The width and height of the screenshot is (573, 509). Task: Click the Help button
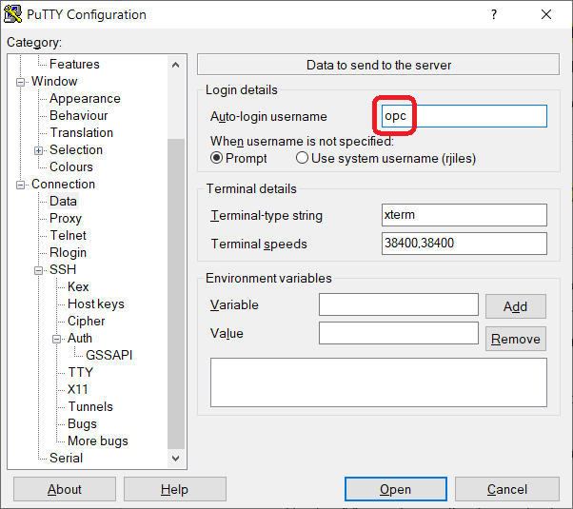point(175,489)
